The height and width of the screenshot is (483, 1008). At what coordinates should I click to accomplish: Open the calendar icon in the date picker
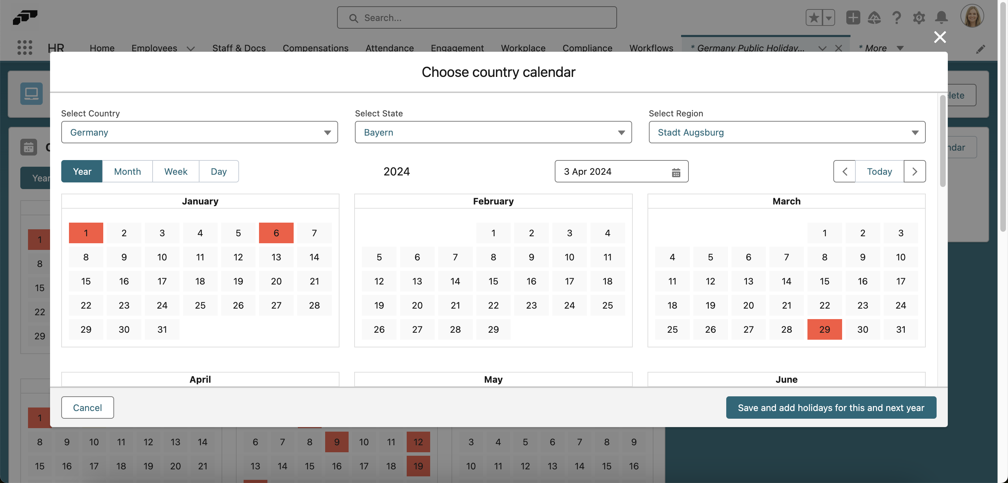coord(676,172)
